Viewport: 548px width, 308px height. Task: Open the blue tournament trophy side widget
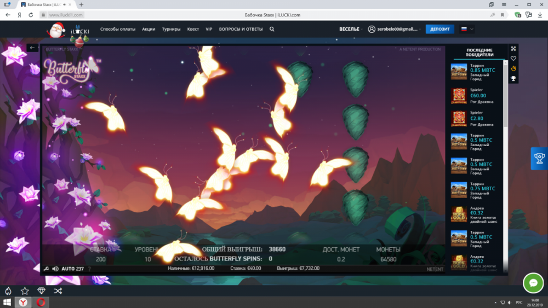tap(539, 159)
